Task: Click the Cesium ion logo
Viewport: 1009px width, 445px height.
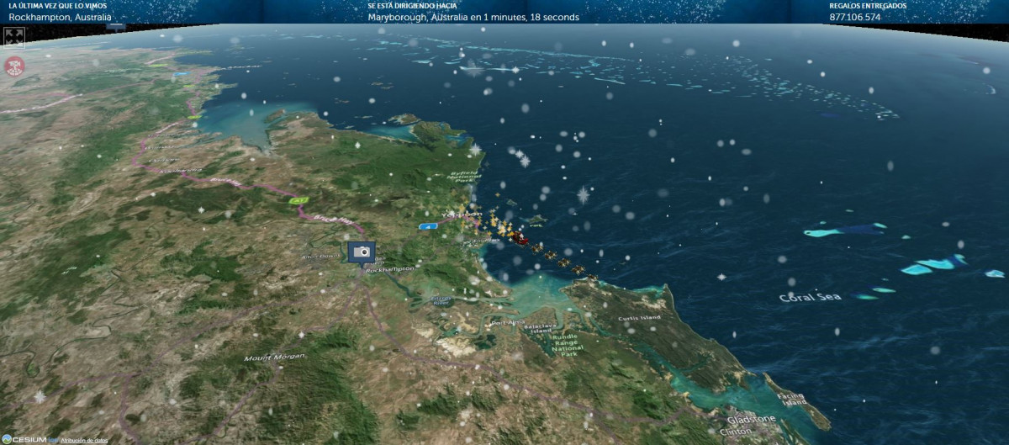Action: click(x=24, y=439)
